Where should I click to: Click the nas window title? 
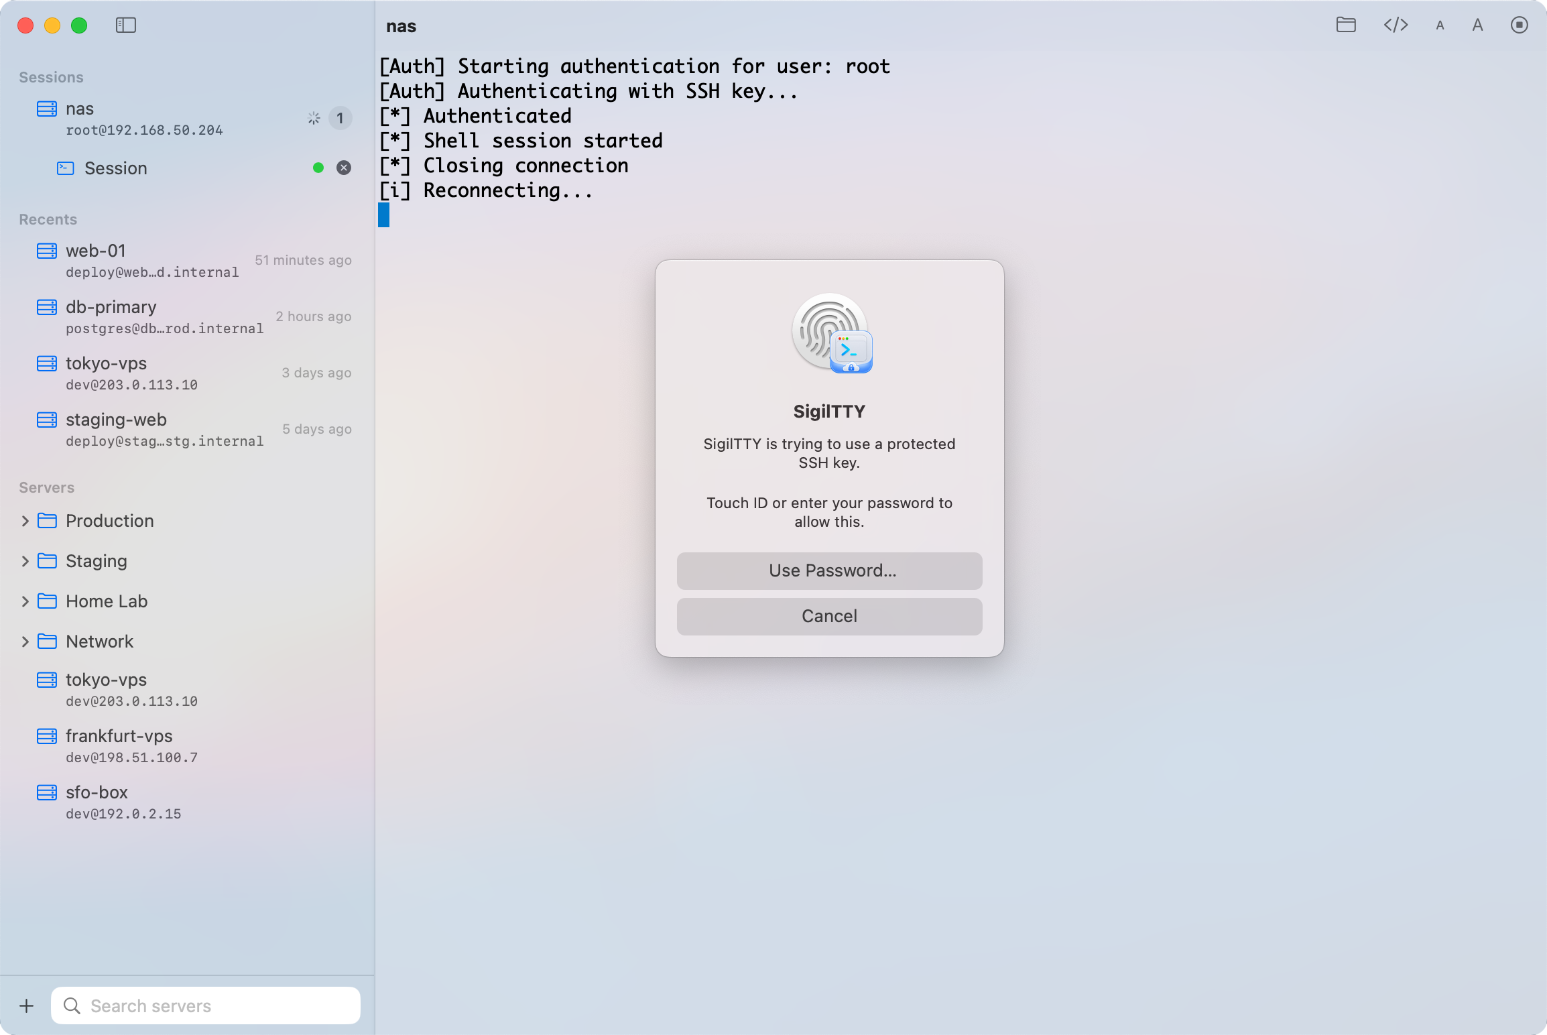click(x=401, y=27)
